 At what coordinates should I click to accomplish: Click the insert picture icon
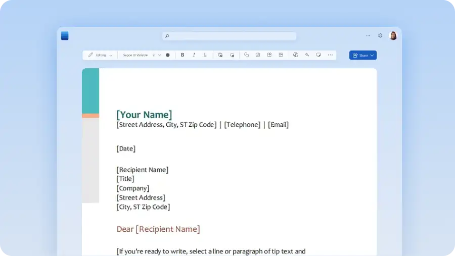click(258, 55)
